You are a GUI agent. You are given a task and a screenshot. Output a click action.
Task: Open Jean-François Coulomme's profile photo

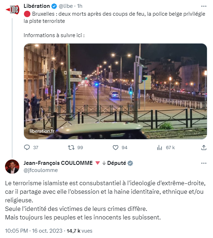(x=12, y=167)
